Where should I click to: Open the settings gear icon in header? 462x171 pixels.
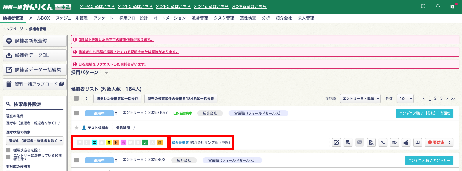coord(452,7)
